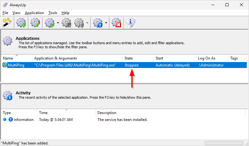Select the MultiPing application row
249x146 pixels.
(124, 65)
